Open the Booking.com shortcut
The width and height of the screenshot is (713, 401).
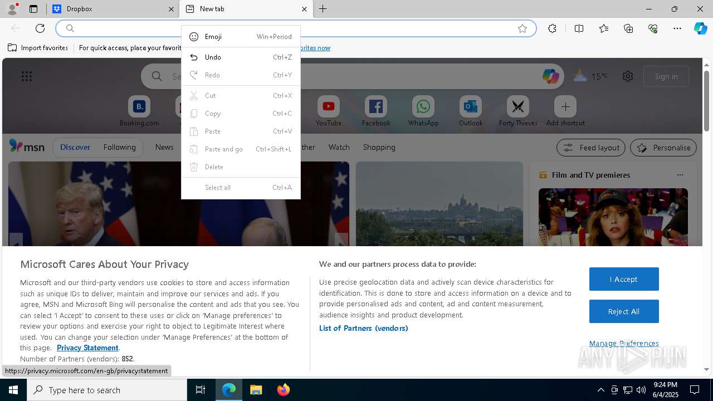click(x=139, y=111)
